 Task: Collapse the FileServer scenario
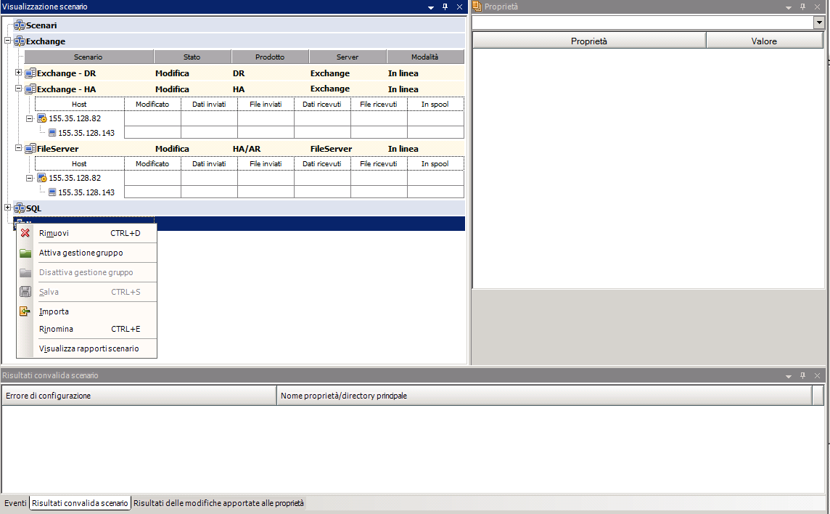pyautogui.click(x=19, y=148)
